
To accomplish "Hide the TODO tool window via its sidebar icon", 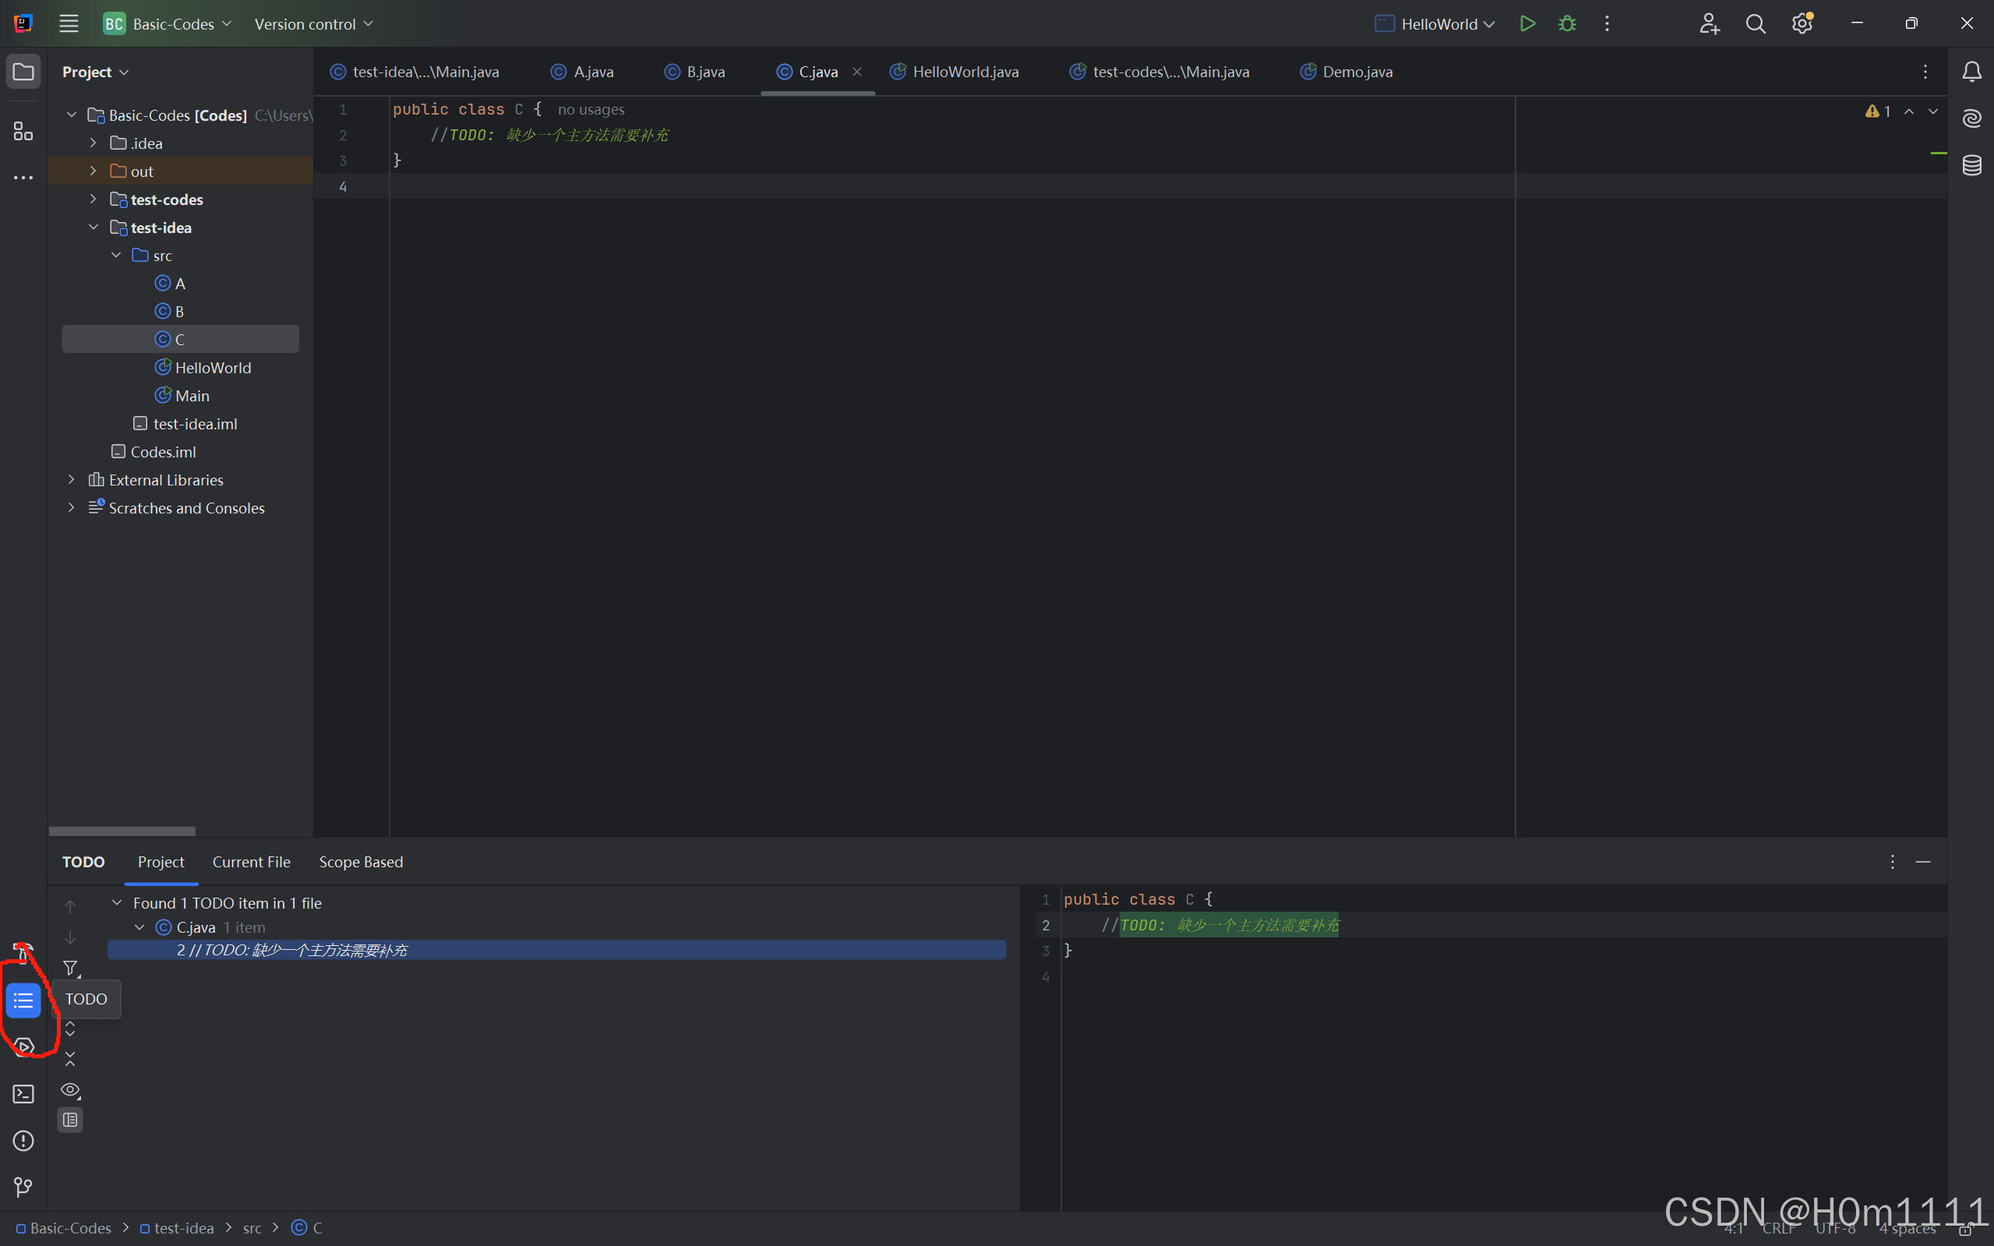I will (24, 1000).
